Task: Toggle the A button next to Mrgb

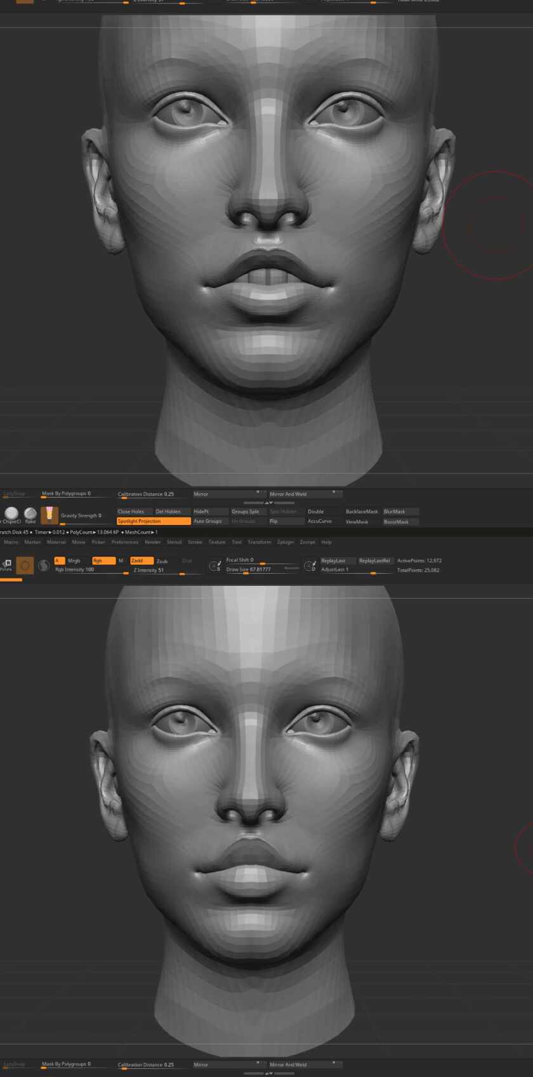Action: coord(60,560)
